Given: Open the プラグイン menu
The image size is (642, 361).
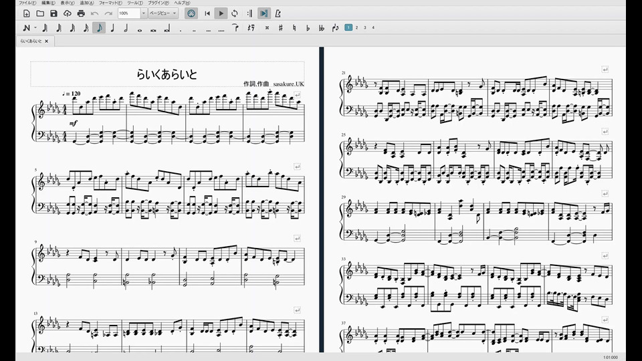Looking at the screenshot, I should pyautogui.click(x=158, y=3).
